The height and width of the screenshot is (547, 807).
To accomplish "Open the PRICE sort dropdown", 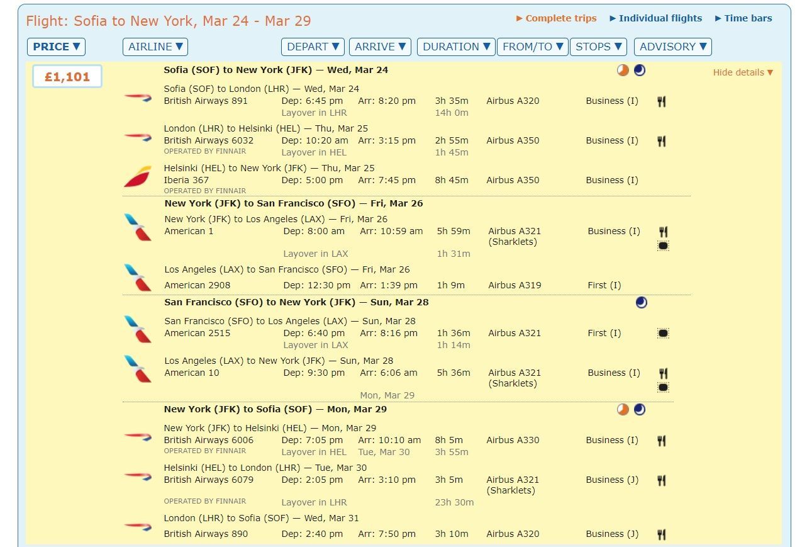I will [x=56, y=47].
